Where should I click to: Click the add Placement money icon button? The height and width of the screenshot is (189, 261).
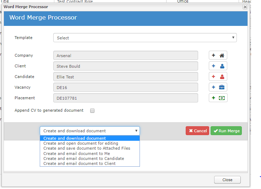[x=218, y=98]
